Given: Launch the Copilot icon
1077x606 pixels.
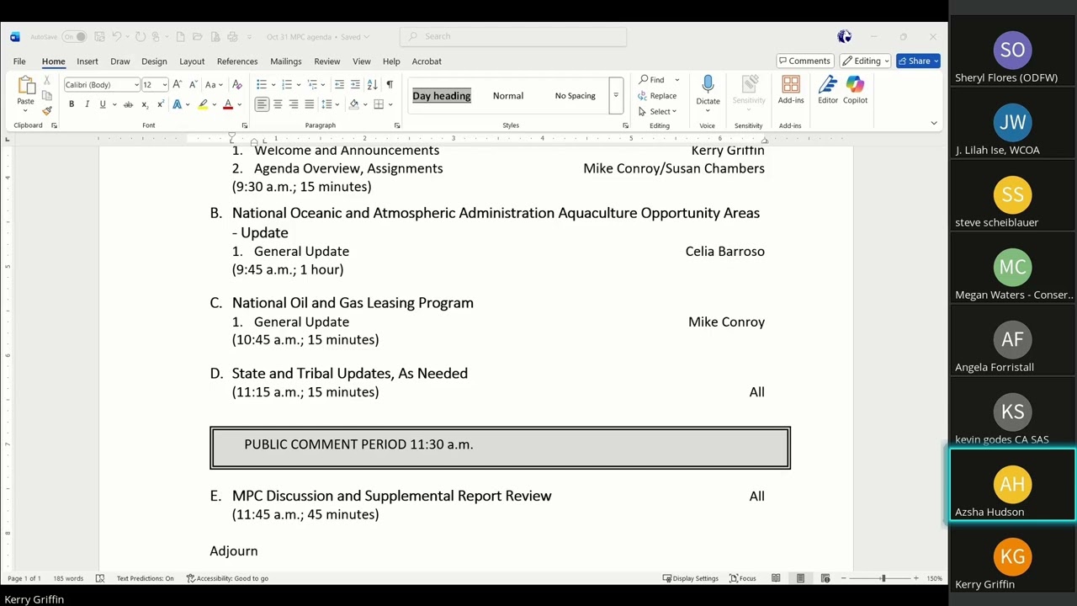Looking at the screenshot, I should pos(855,89).
